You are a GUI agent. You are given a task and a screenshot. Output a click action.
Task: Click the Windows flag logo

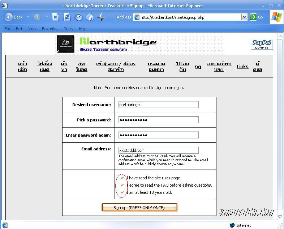[276, 17]
